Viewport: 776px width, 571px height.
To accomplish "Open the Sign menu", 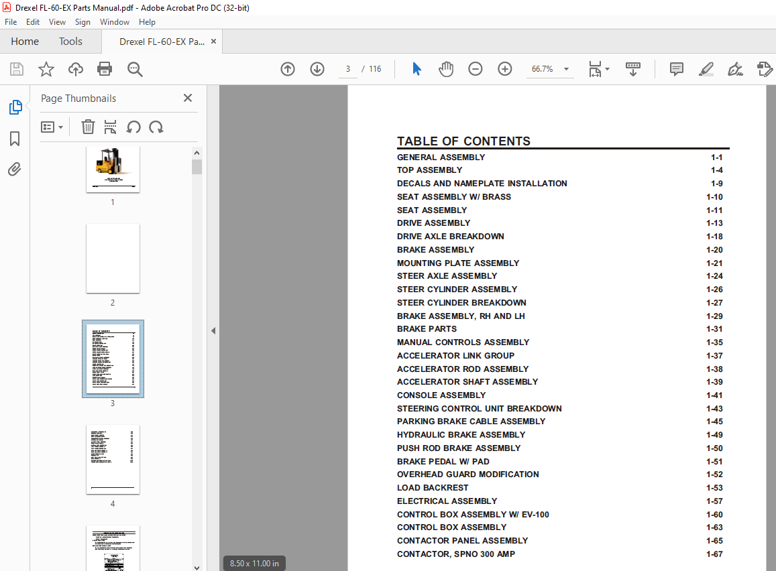I will tap(82, 21).
